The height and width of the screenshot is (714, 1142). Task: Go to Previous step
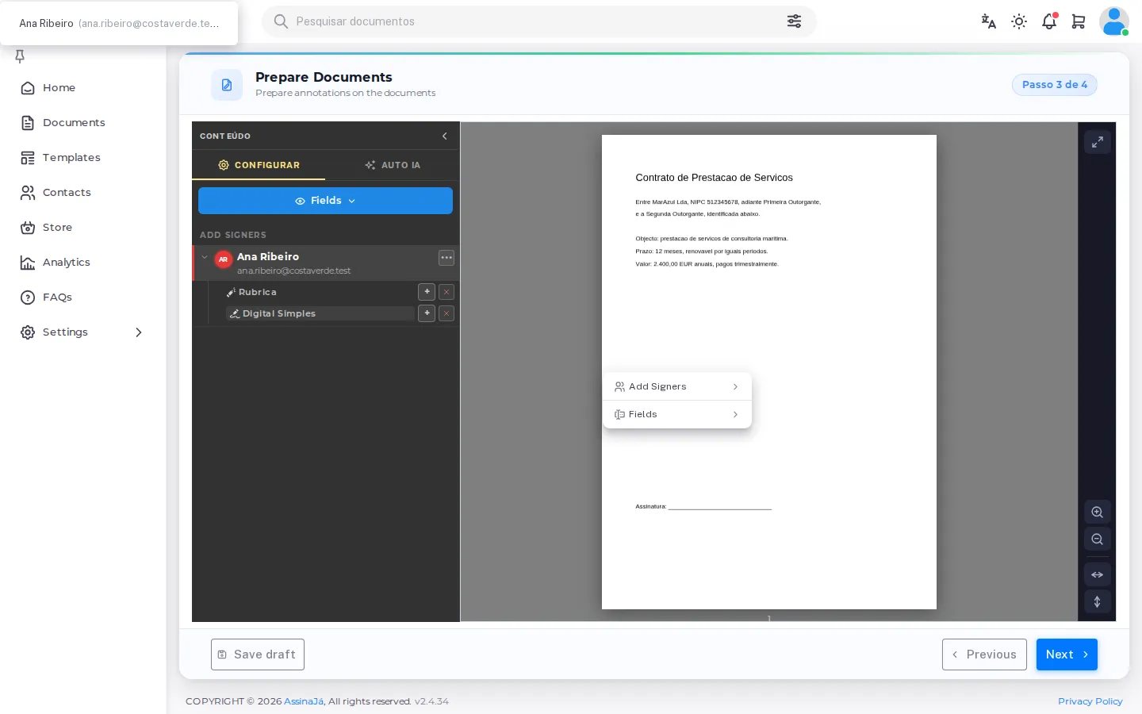pos(984,654)
